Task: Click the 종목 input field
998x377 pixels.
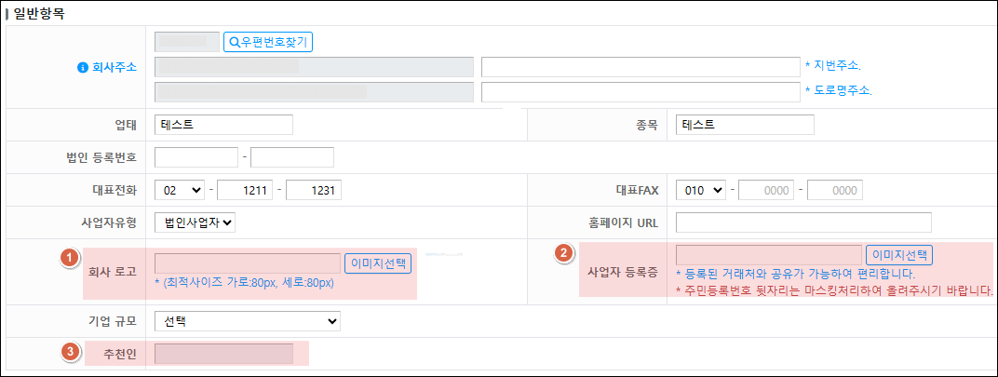Action: tap(745, 125)
